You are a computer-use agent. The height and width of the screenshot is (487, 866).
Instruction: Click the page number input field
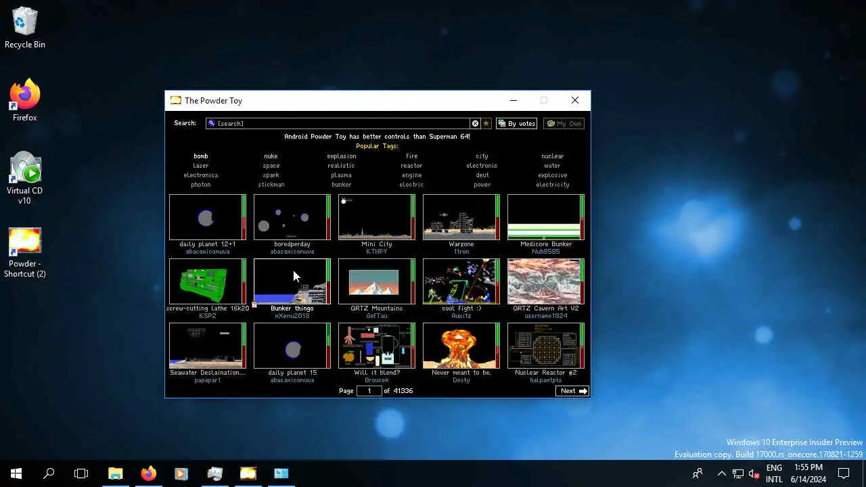[x=369, y=391]
